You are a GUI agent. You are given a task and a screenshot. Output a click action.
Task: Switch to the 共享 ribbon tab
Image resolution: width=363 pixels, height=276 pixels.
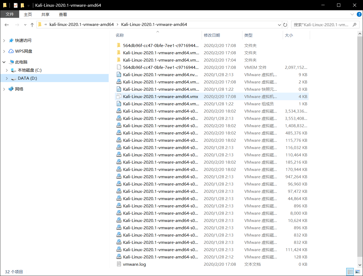[x=45, y=14]
